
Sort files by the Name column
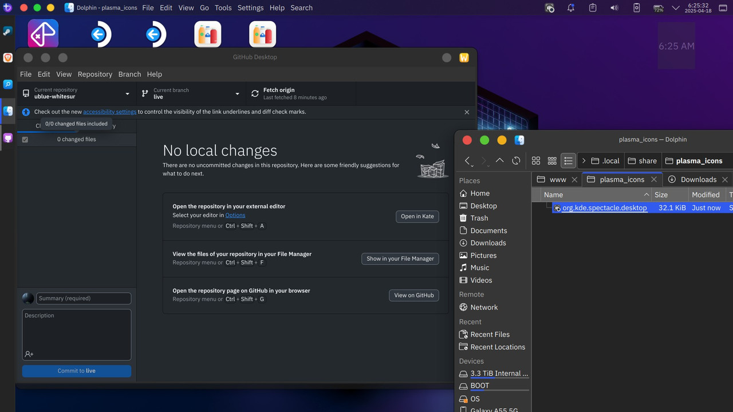[596, 195]
